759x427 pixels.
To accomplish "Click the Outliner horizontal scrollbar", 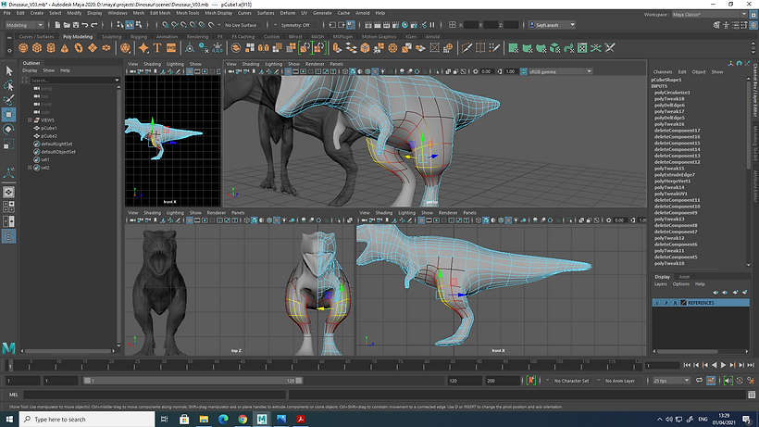I will [68, 351].
